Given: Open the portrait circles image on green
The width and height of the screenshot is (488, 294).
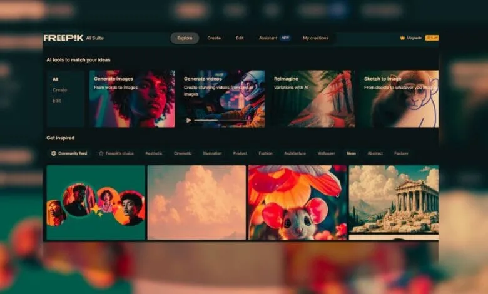Looking at the screenshot, I should click(96, 203).
